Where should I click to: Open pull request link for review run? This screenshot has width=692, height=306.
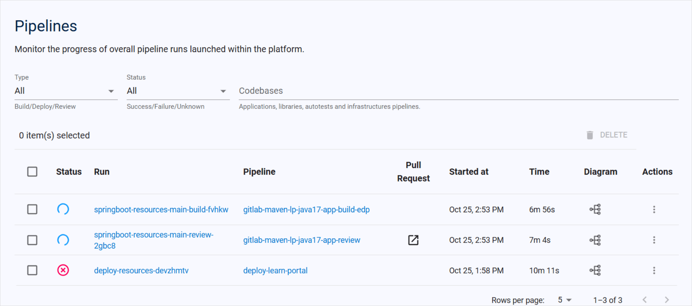[x=413, y=240]
